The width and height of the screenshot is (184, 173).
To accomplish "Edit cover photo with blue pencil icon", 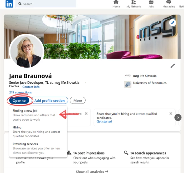I will (x=172, y=23).
